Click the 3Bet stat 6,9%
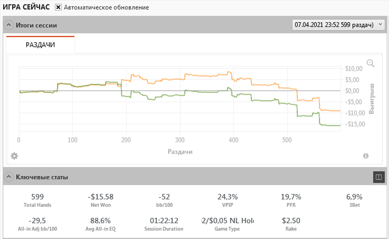389x239 pixels. (354, 197)
